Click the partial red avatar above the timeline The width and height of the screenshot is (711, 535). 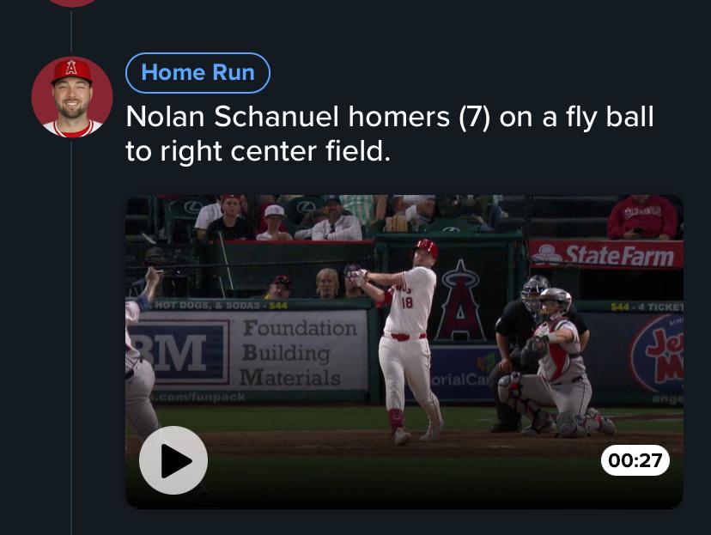[x=72, y=3]
